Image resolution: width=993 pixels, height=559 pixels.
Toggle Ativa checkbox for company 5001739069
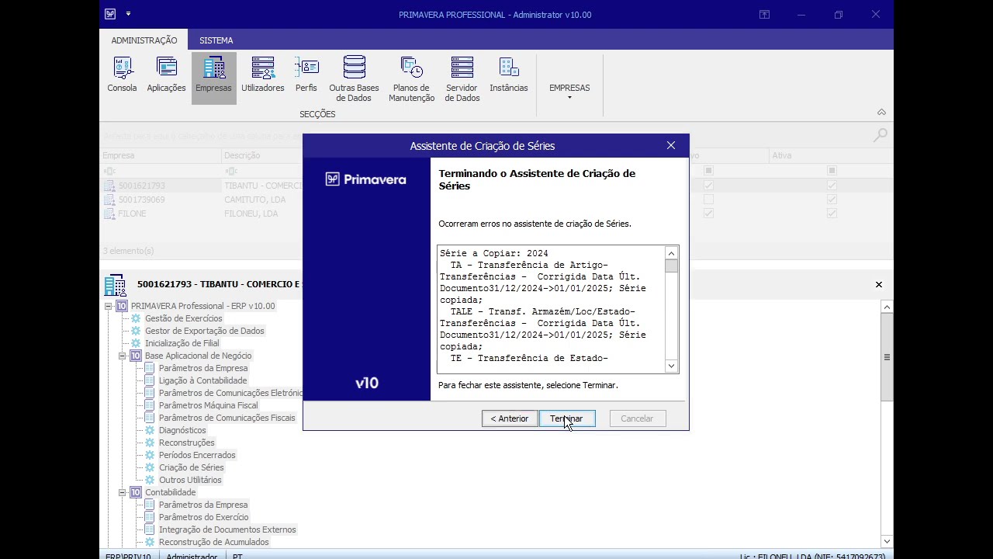coord(832,200)
